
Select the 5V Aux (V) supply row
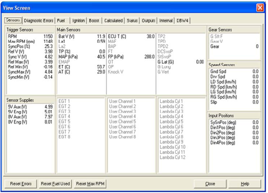[x=30, y=107]
